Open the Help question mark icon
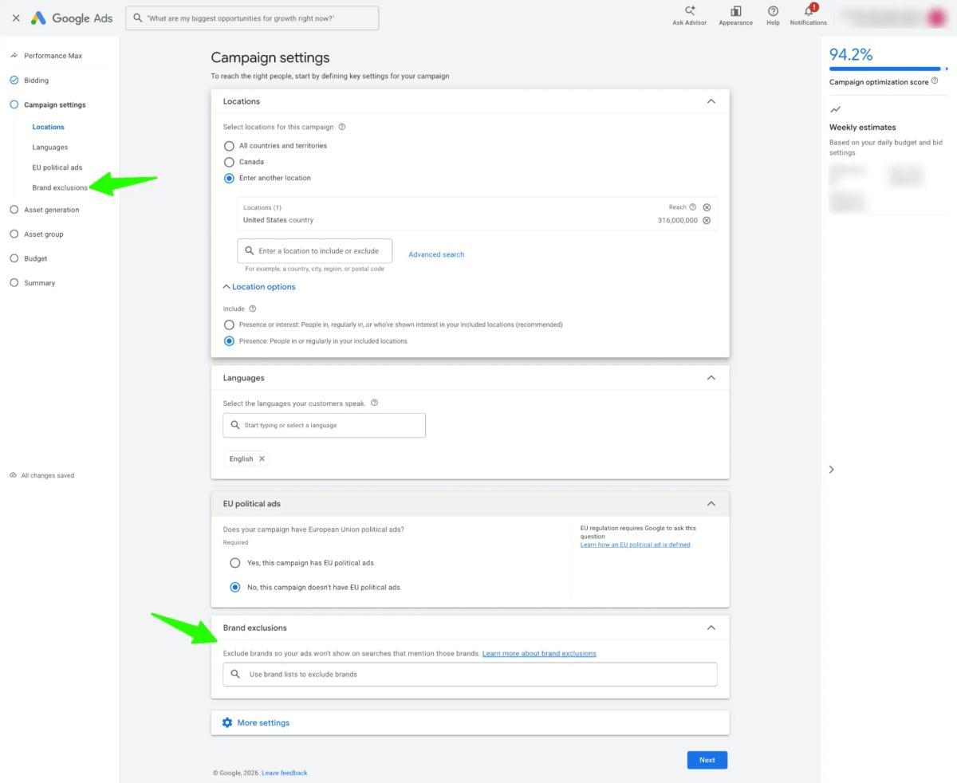This screenshot has width=957, height=783. pyautogui.click(x=773, y=11)
